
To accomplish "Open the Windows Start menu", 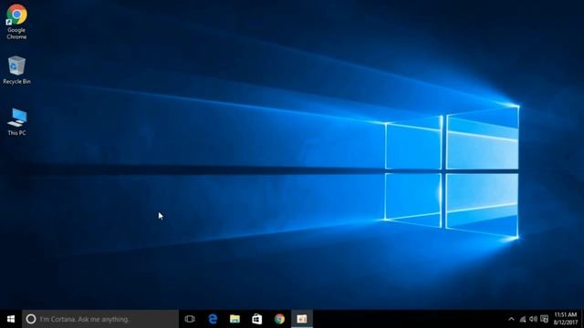I will pyautogui.click(x=11, y=319).
